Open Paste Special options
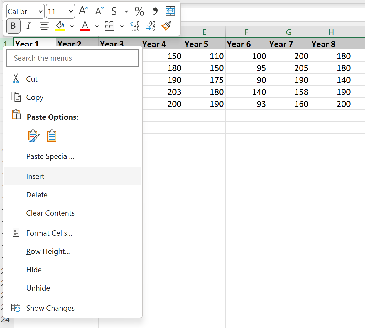365x328 pixels. [50, 156]
